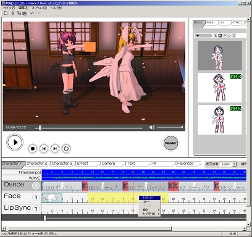Switch to the All timeline tab
The image size is (252, 237).
pos(162,164)
